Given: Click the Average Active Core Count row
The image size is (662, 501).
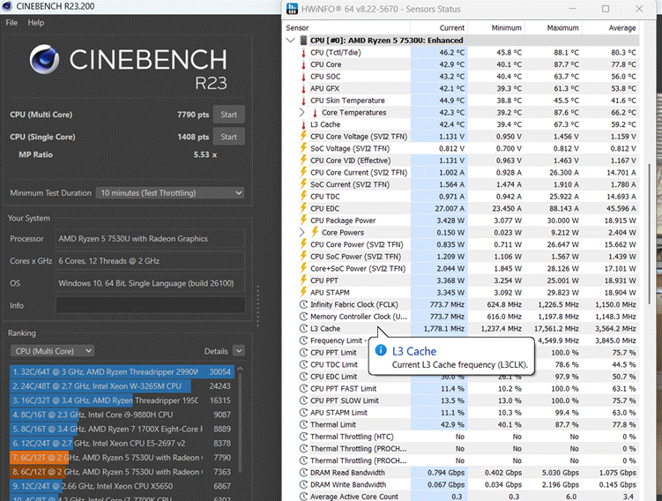Looking at the screenshot, I should [469, 497].
